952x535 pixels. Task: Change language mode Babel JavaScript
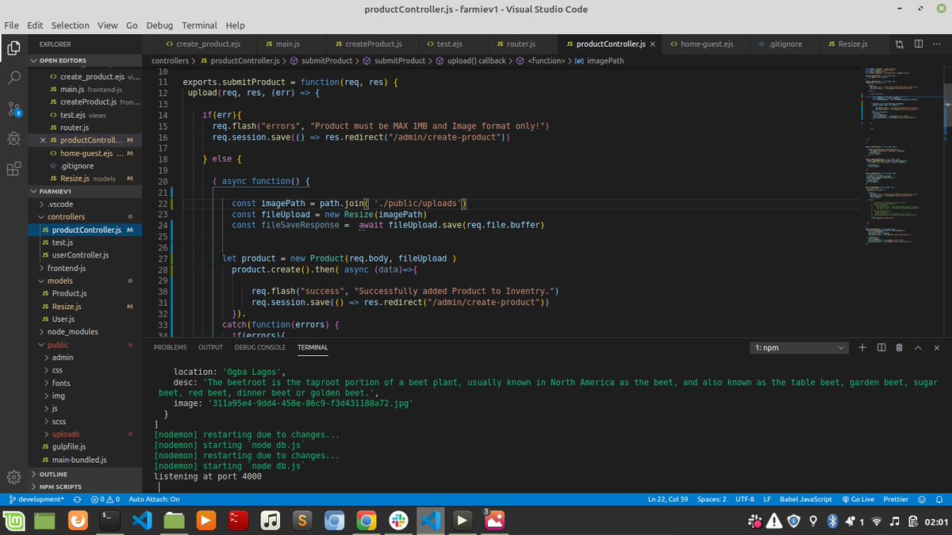(x=805, y=499)
